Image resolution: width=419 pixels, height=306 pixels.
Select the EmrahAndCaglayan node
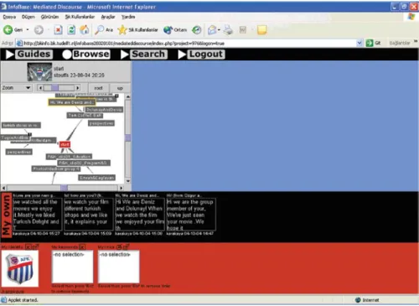tap(96, 178)
